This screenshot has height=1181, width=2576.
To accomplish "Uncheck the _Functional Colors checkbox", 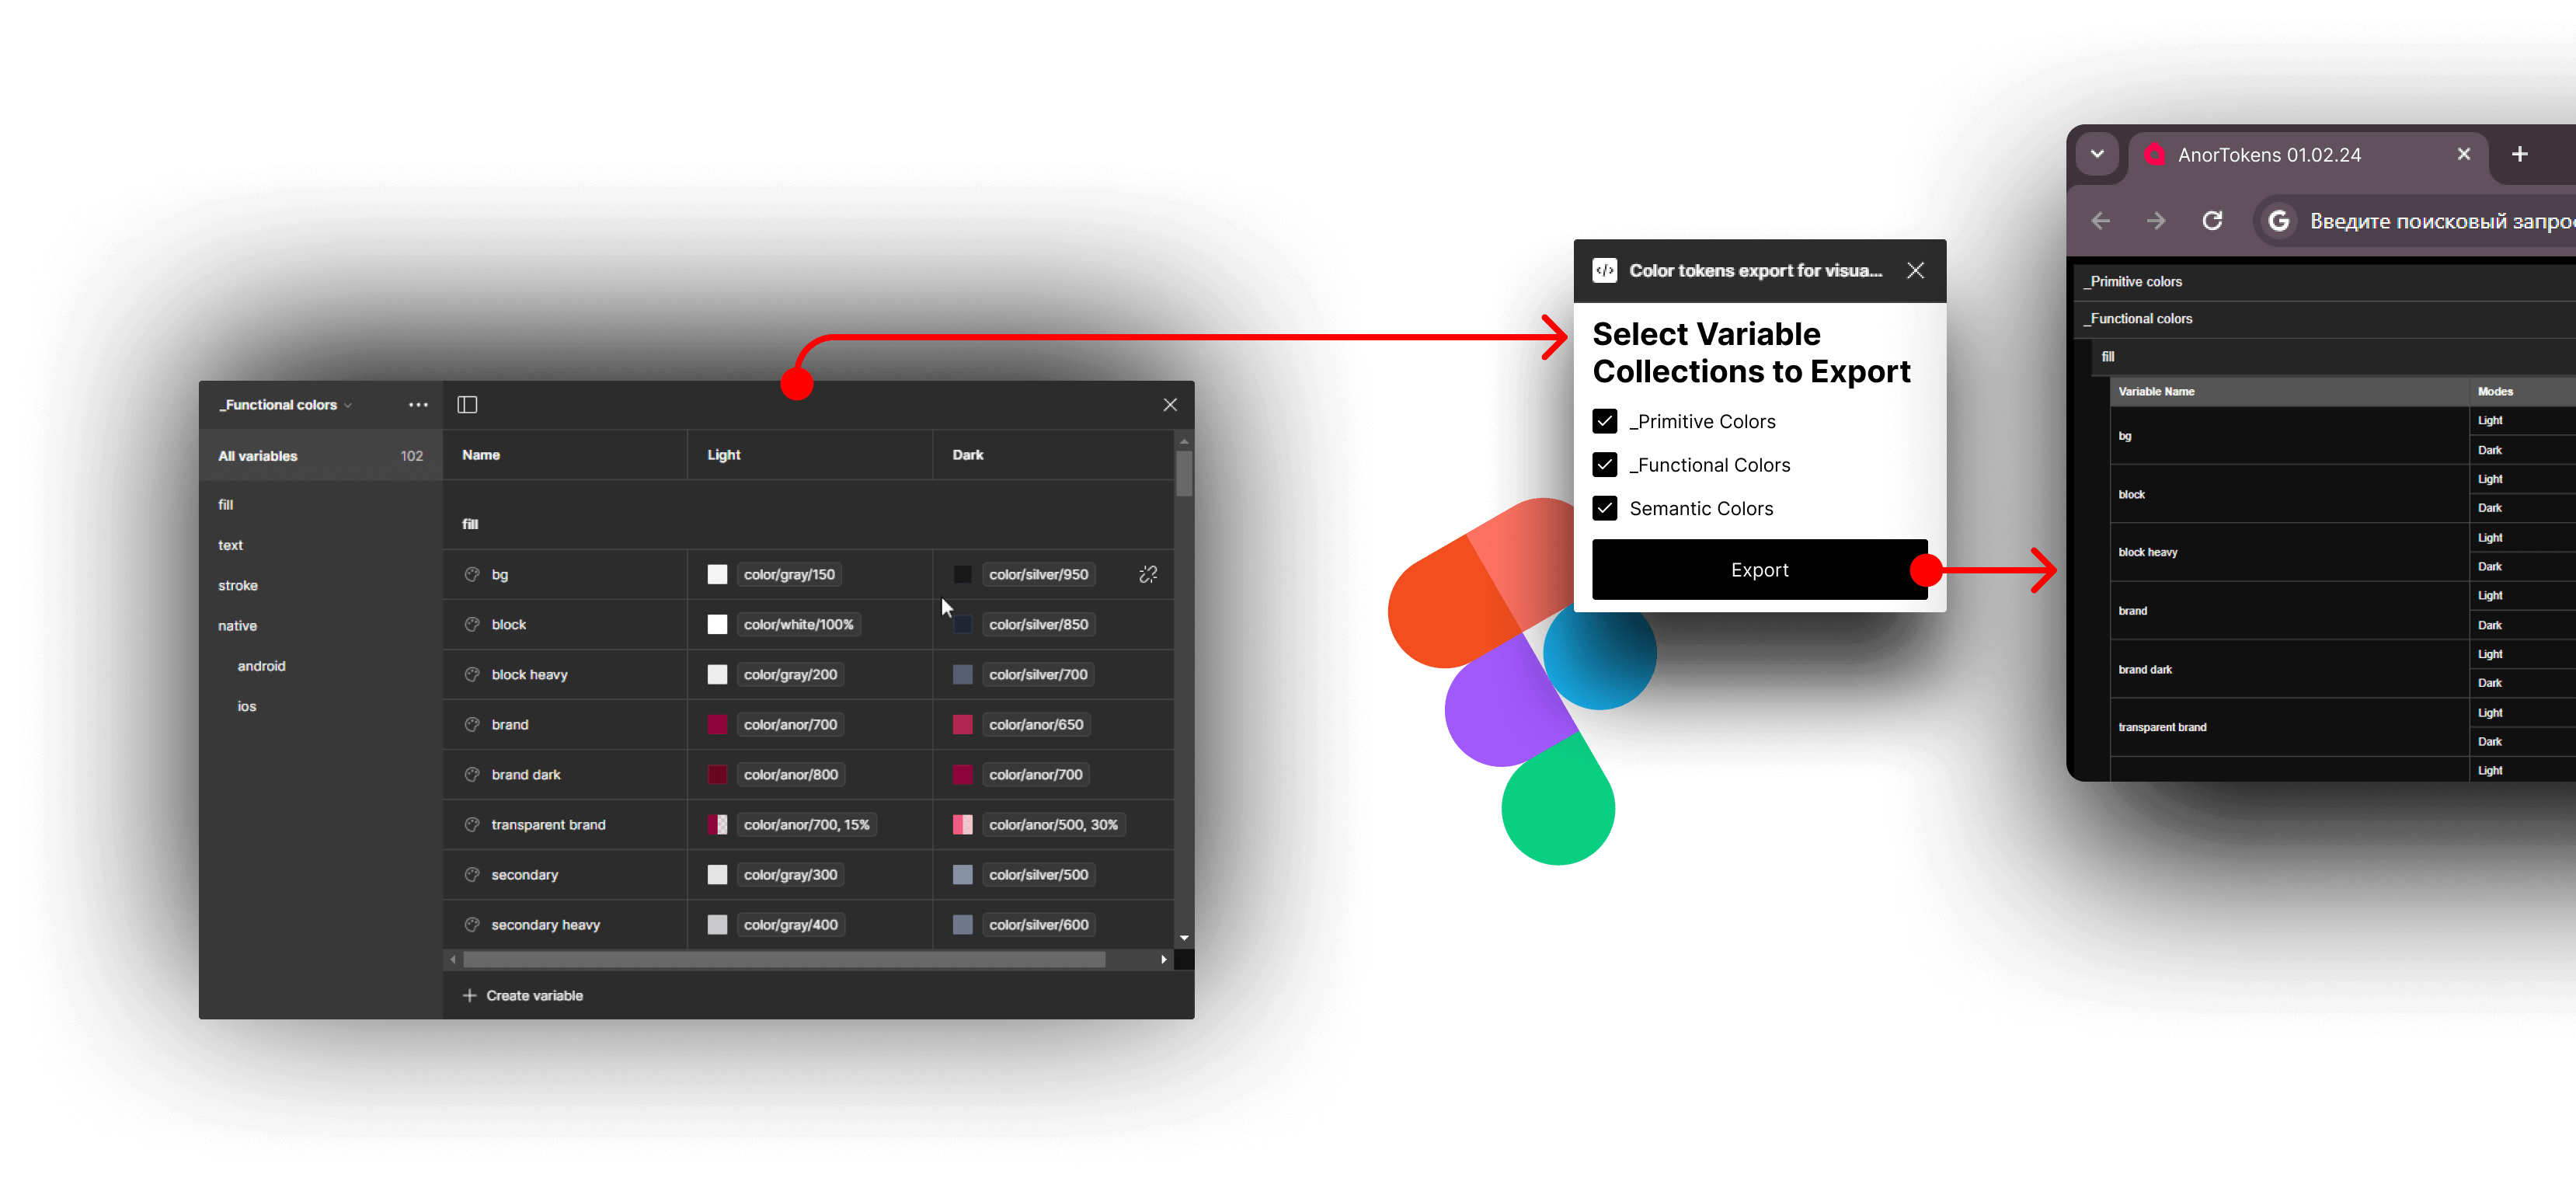I will (1605, 465).
